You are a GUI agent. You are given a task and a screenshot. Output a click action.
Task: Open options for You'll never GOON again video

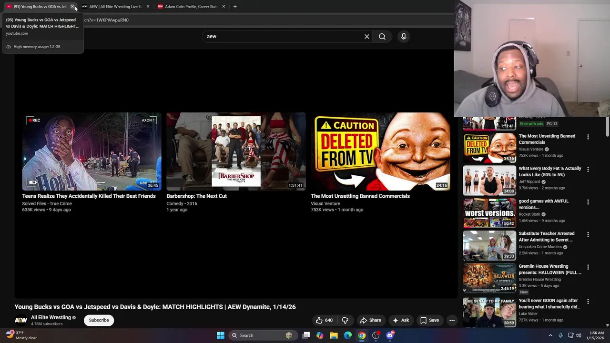click(x=588, y=302)
